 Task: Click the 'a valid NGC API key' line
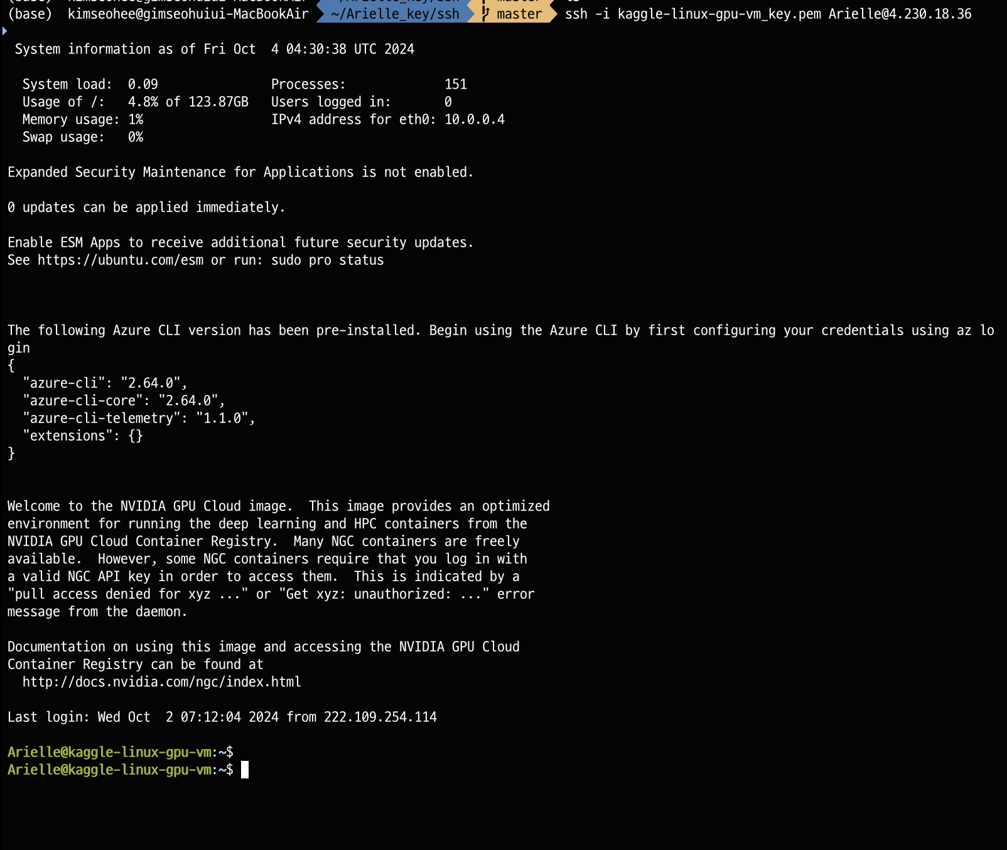point(264,576)
